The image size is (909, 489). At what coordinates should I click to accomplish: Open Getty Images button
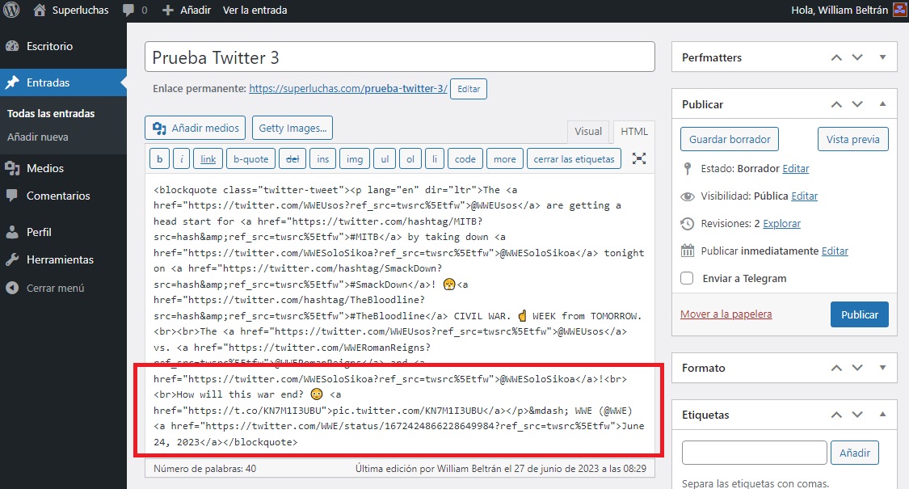(292, 129)
